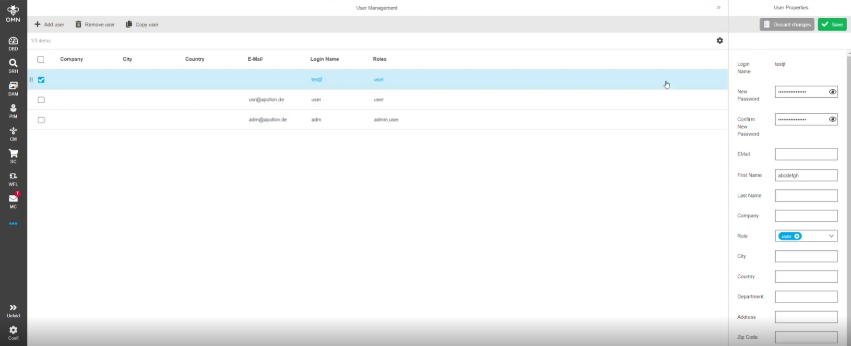Open the DAM module in sidebar

tap(13, 88)
